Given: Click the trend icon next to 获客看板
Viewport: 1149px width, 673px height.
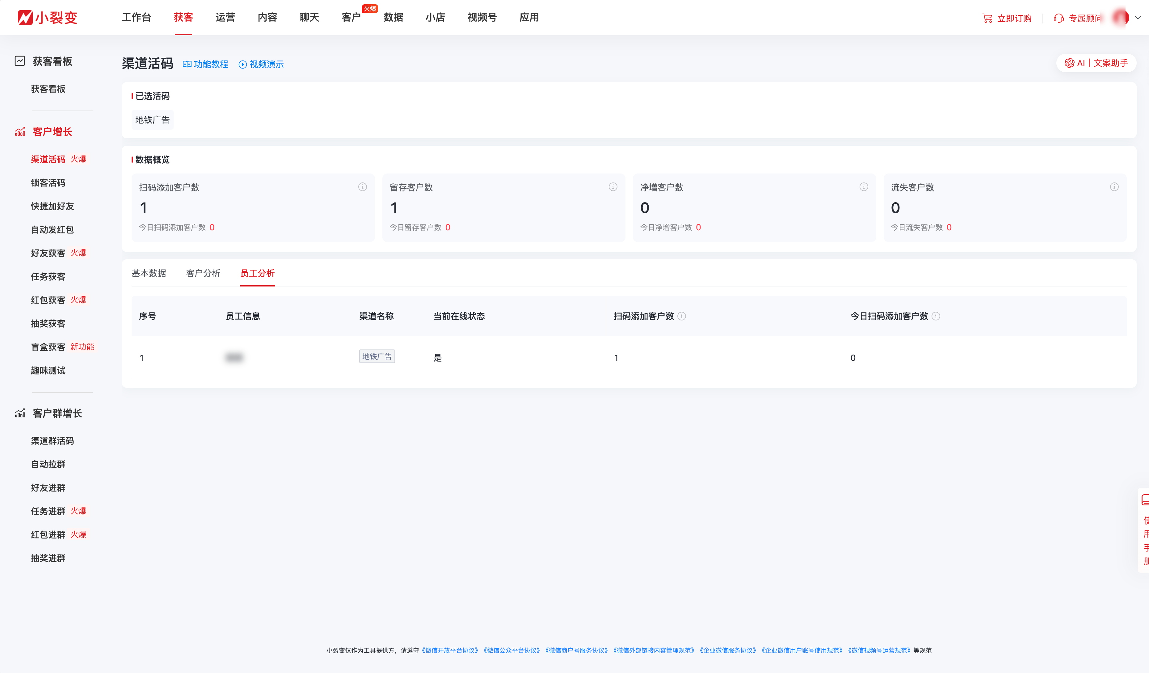Looking at the screenshot, I should 19,61.
